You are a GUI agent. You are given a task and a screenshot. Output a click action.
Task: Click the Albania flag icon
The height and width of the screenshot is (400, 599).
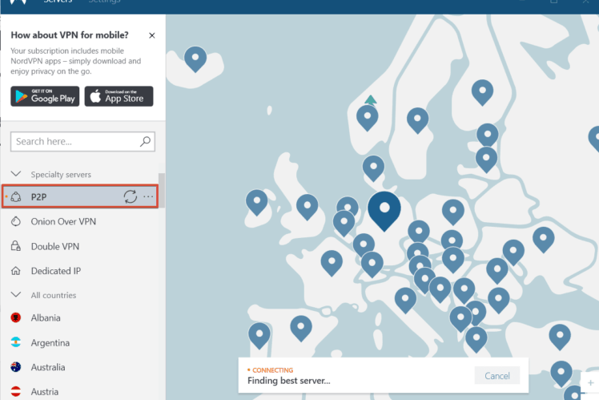(x=16, y=317)
